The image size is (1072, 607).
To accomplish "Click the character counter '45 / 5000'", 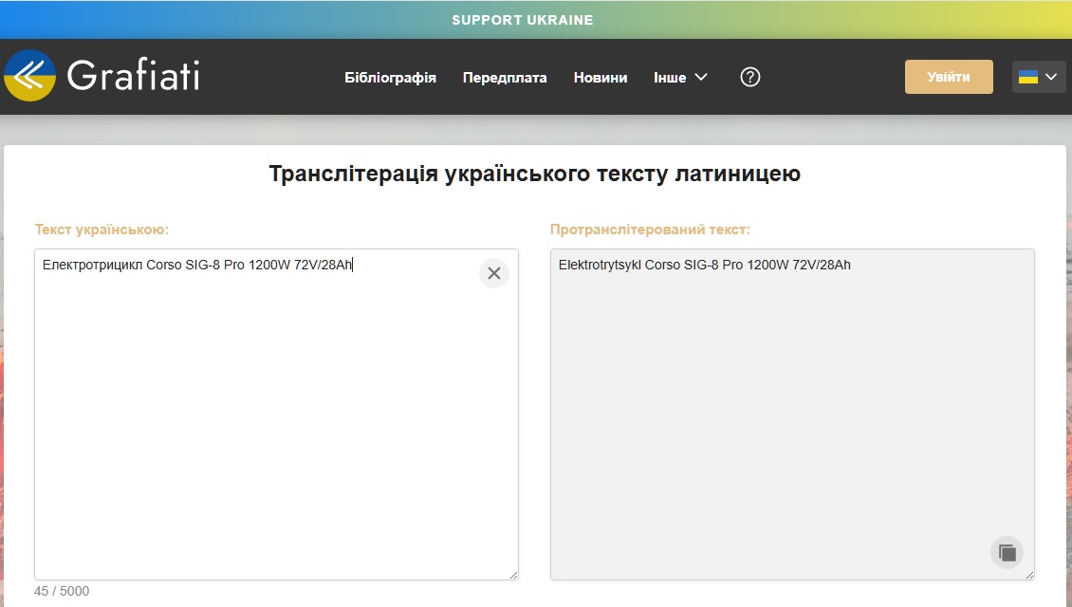I will [x=62, y=591].
